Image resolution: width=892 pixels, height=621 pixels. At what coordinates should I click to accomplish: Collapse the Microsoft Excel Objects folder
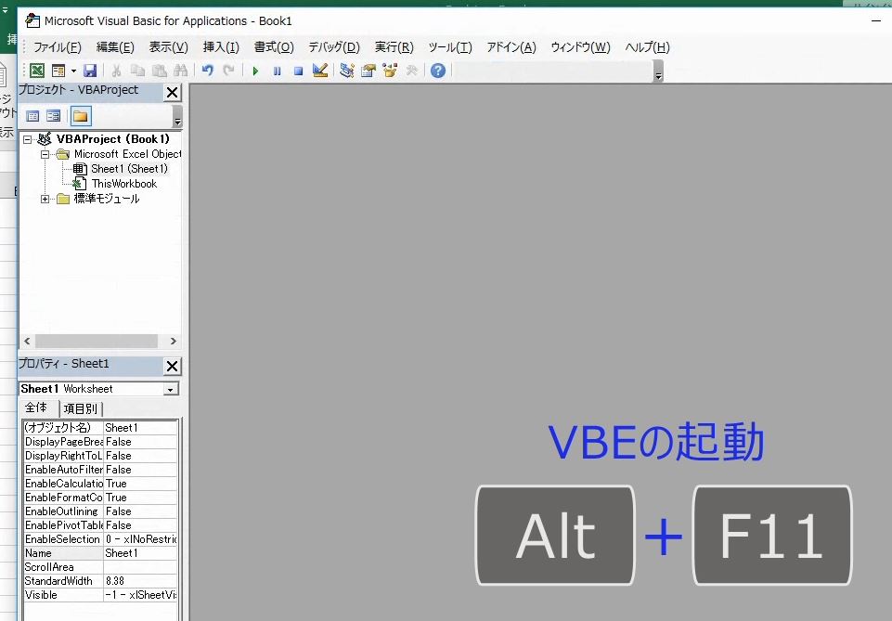coord(45,155)
